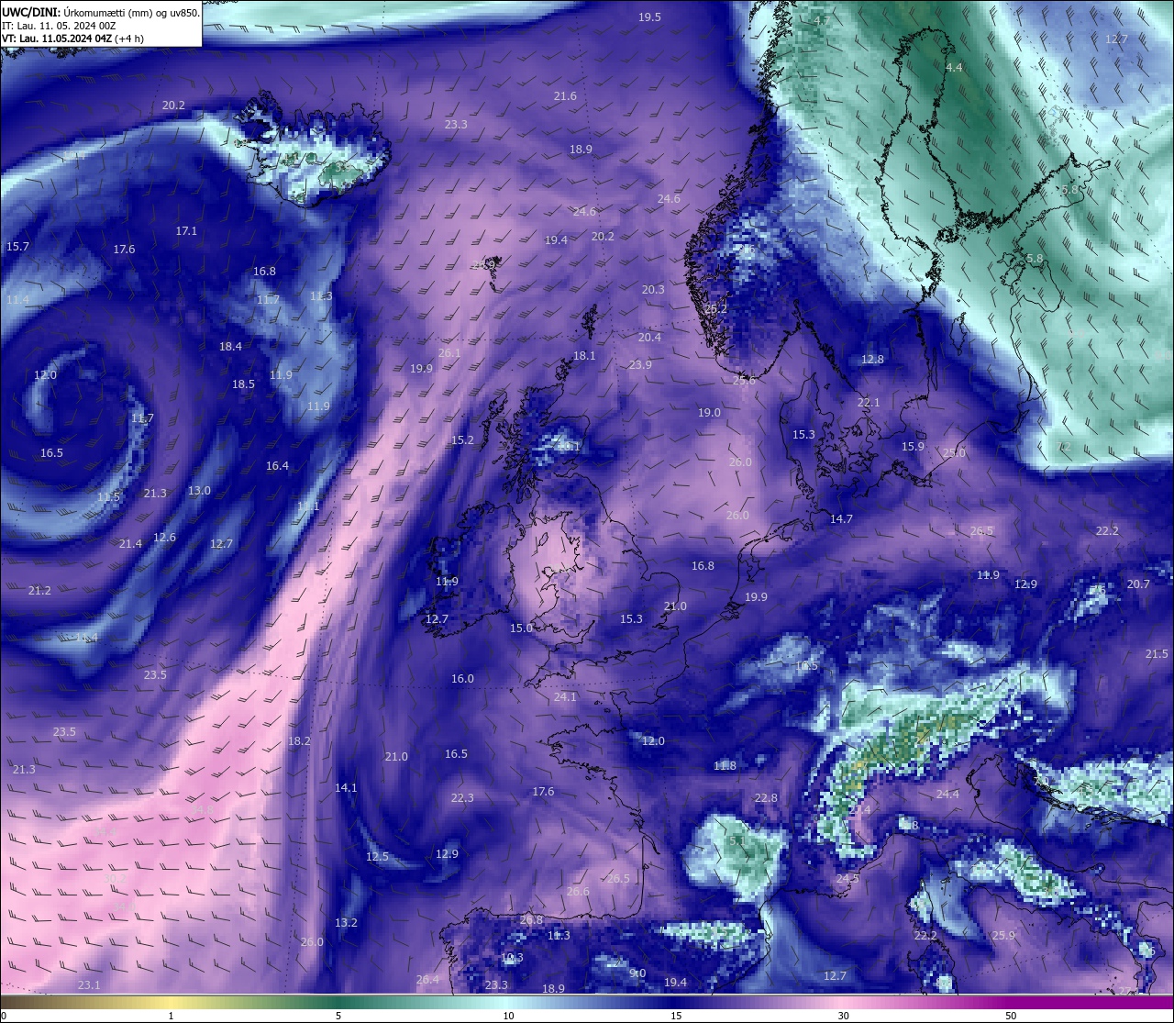Select the 17.1 value south of Iceland

(x=186, y=231)
